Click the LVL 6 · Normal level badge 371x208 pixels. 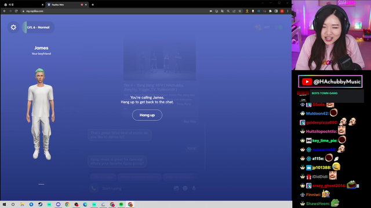click(x=38, y=27)
